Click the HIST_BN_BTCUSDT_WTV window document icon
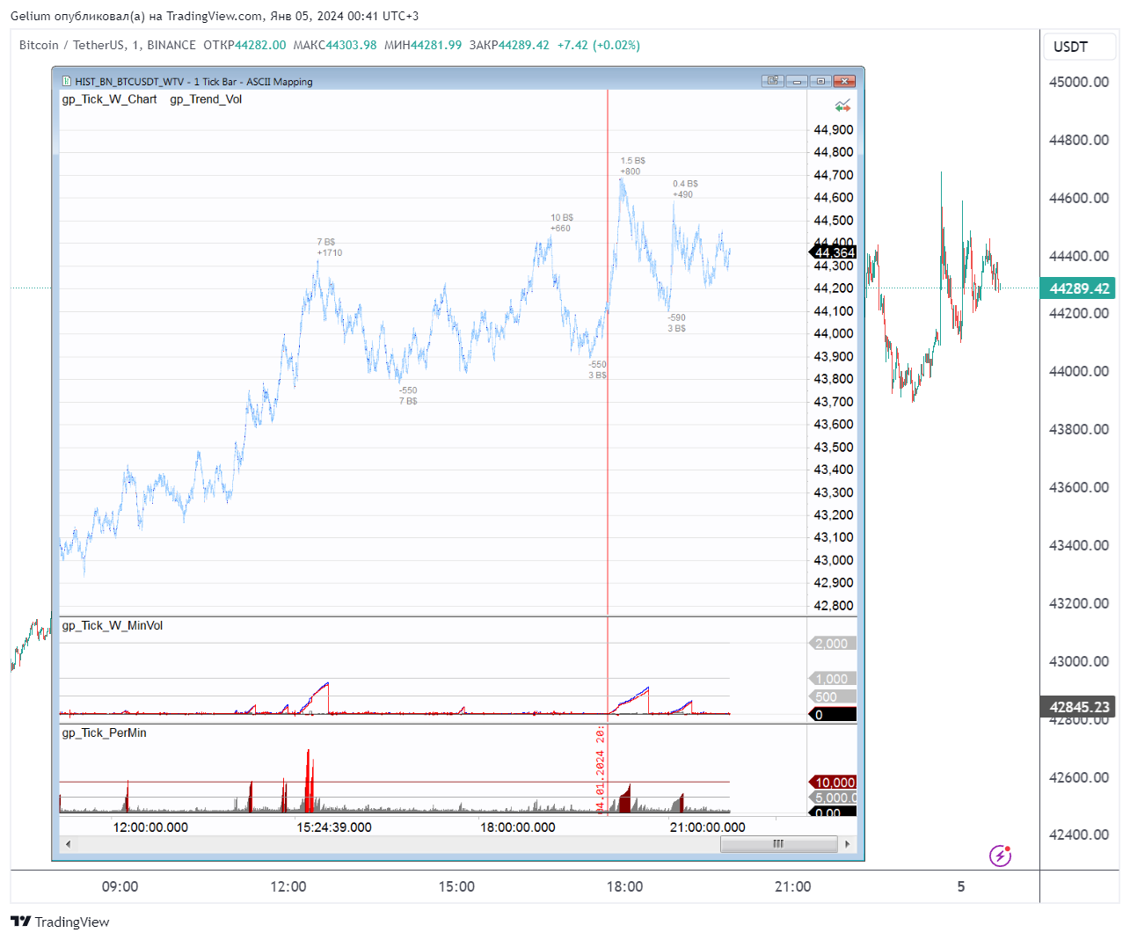This screenshot has width=1130, height=940. point(67,81)
